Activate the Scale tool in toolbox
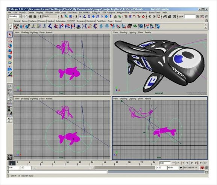217x185 pixels. pos(10,57)
